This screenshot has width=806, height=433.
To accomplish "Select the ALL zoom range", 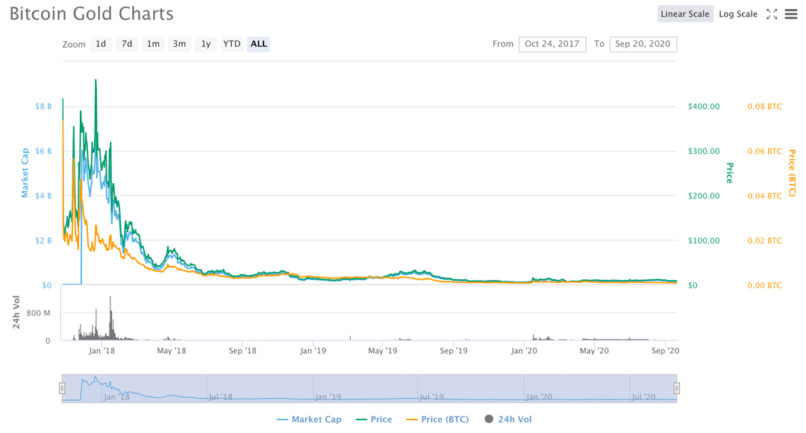I will [258, 44].
